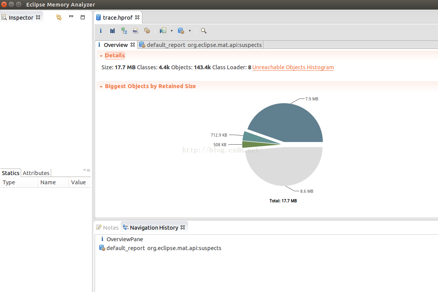Image resolution: width=438 pixels, height=292 pixels.
Task: Select the Navigation History tab
Action: pos(154,228)
